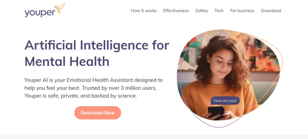
Task: Click the Artificial Intelligence for headline line
Action: coord(97,45)
